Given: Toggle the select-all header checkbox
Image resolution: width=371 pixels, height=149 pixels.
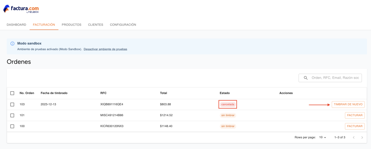Looking at the screenshot, I should tap(12, 93).
